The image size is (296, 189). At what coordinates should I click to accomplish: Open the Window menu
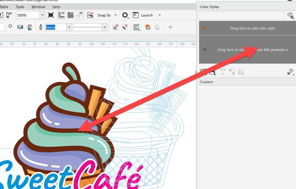(38, 7)
